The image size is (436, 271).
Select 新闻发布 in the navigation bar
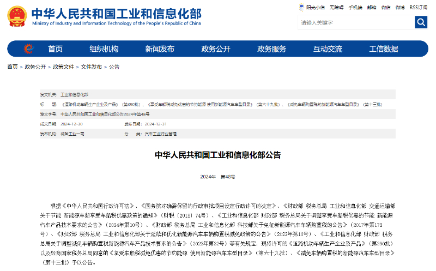coord(160,49)
